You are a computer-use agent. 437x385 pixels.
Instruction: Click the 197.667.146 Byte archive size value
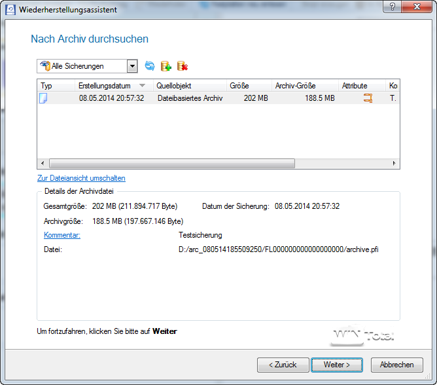click(137, 221)
